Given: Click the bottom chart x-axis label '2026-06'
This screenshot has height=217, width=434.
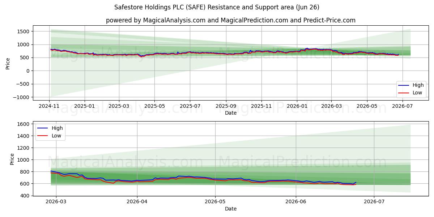Looking at the screenshot, I should (296, 202).
